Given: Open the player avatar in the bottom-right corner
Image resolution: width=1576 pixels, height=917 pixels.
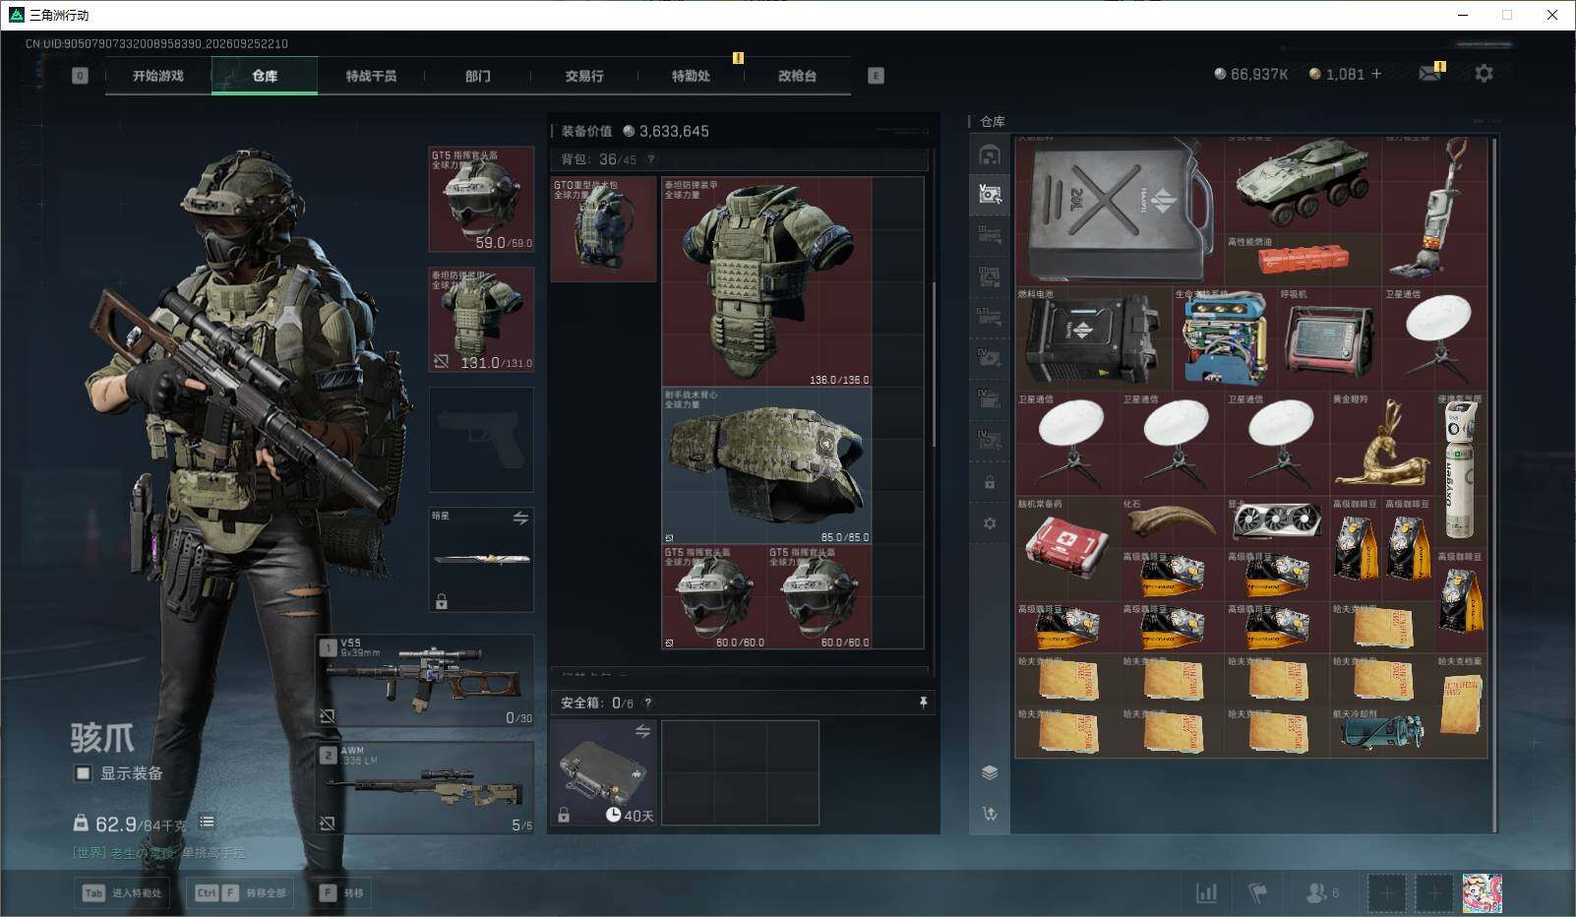Looking at the screenshot, I should click(x=1482, y=893).
